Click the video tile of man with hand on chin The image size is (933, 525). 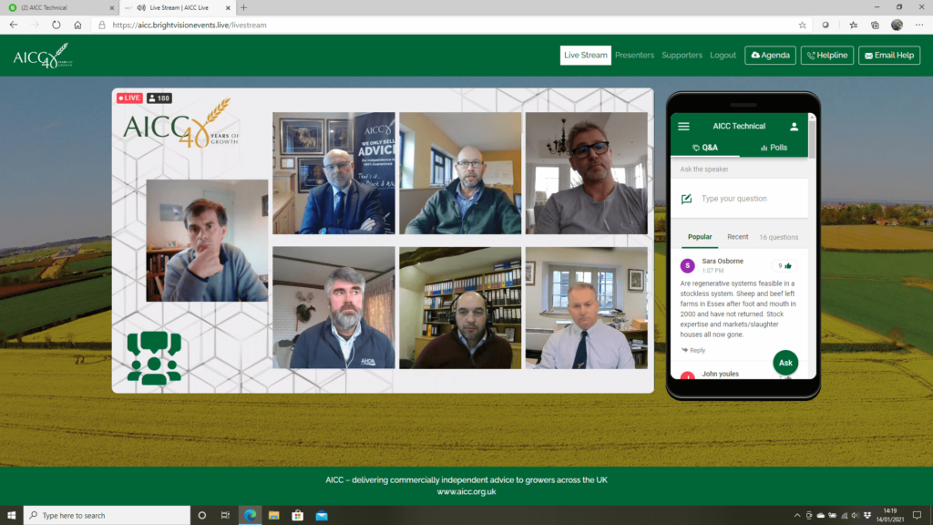tap(207, 241)
